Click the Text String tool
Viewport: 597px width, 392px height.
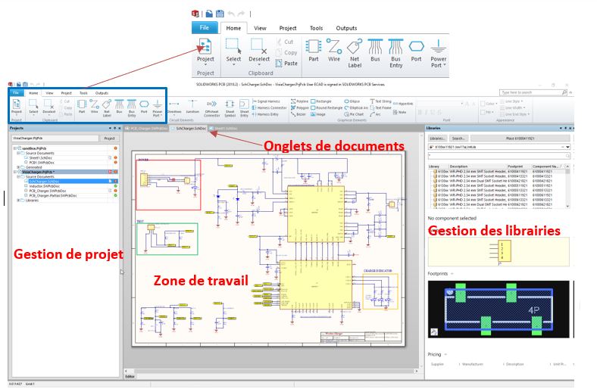[x=380, y=101]
